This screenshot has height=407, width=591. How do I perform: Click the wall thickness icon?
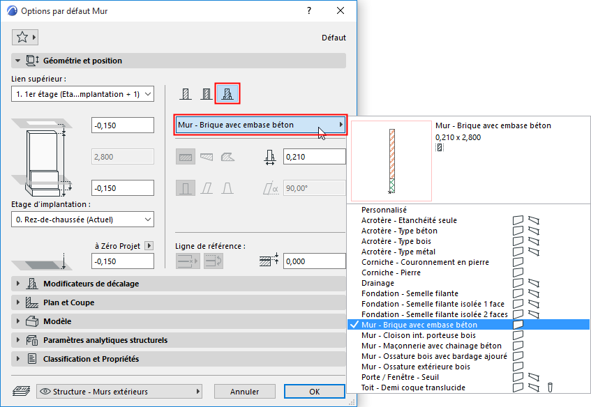270,158
